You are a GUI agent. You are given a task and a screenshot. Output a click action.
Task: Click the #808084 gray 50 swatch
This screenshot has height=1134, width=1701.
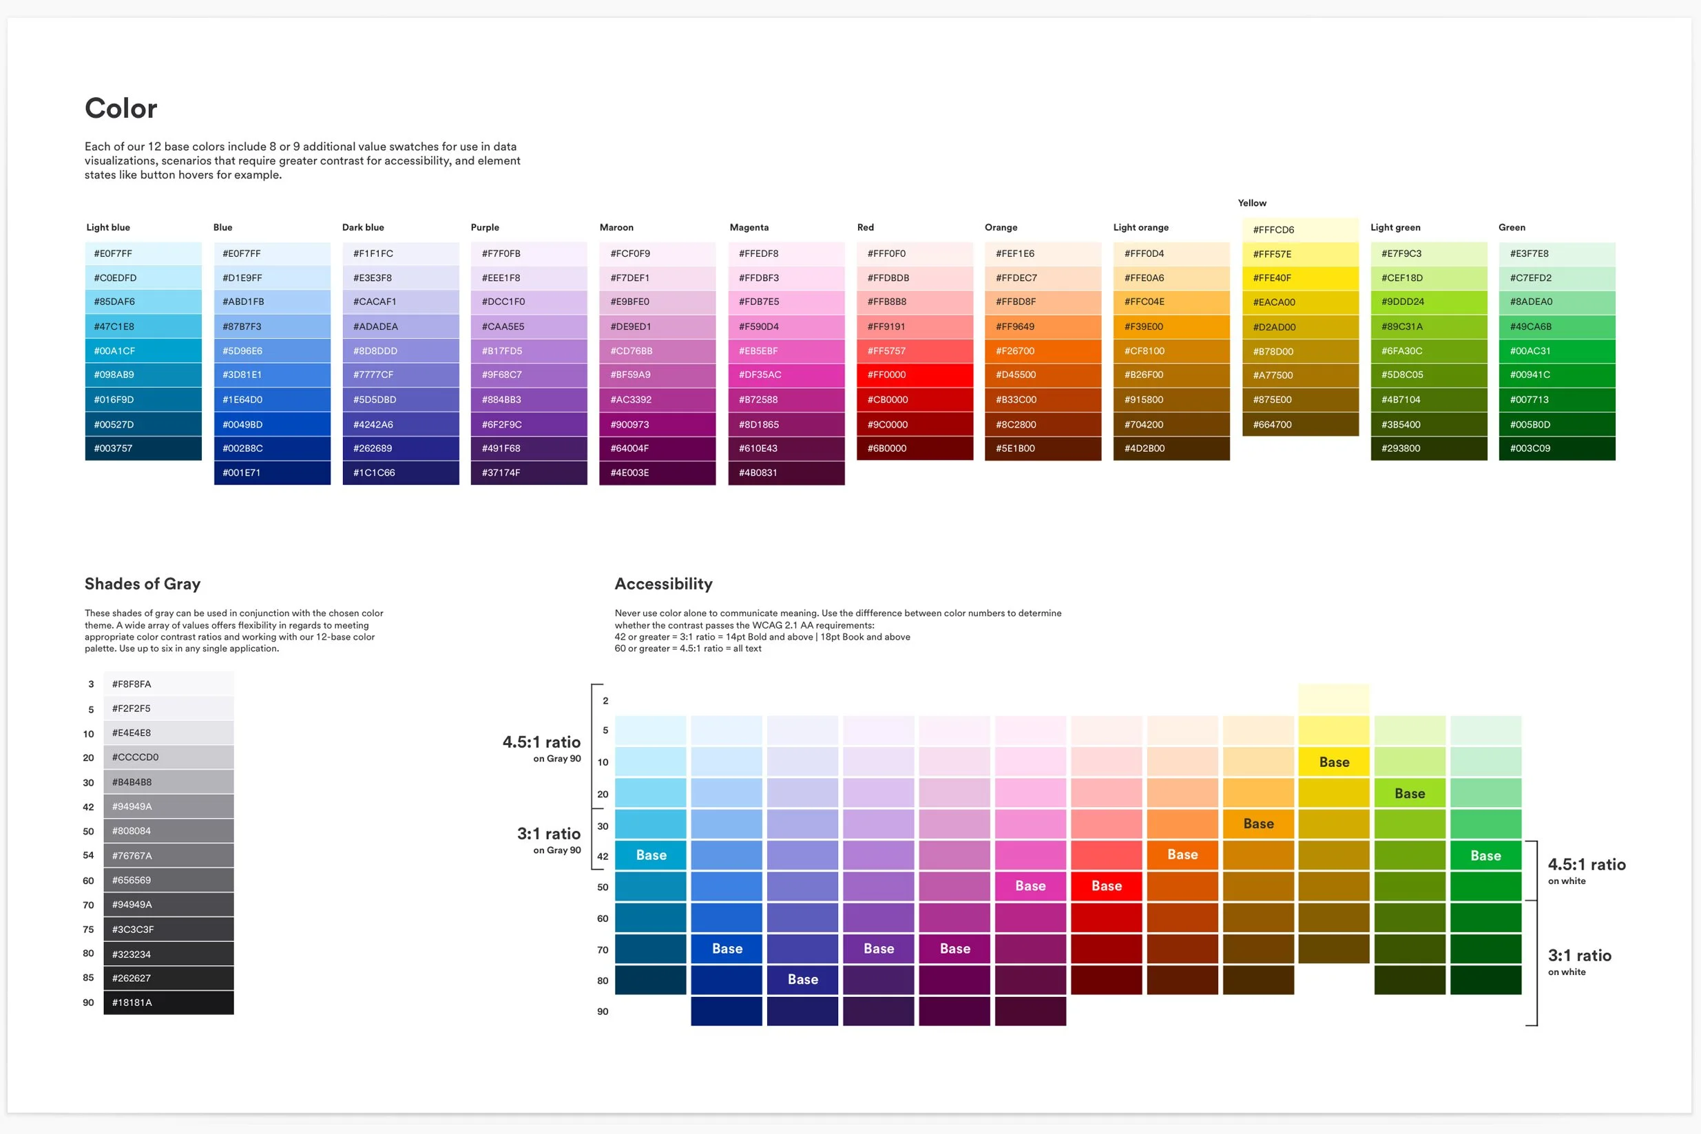(x=169, y=831)
